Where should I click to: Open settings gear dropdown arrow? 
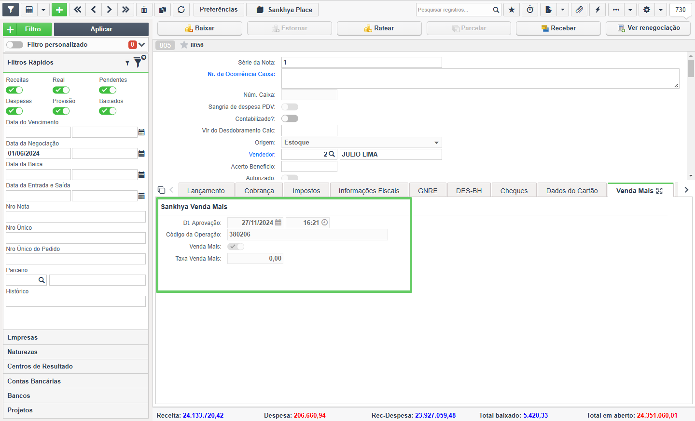click(x=661, y=10)
